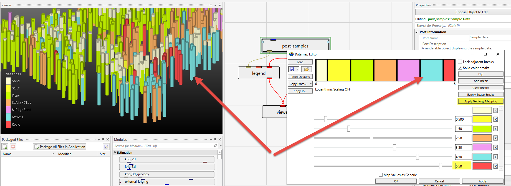The height and width of the screenshot is (186, 511).
Task: Click the Evenly Space Breaks button
Action: (480, 95)
